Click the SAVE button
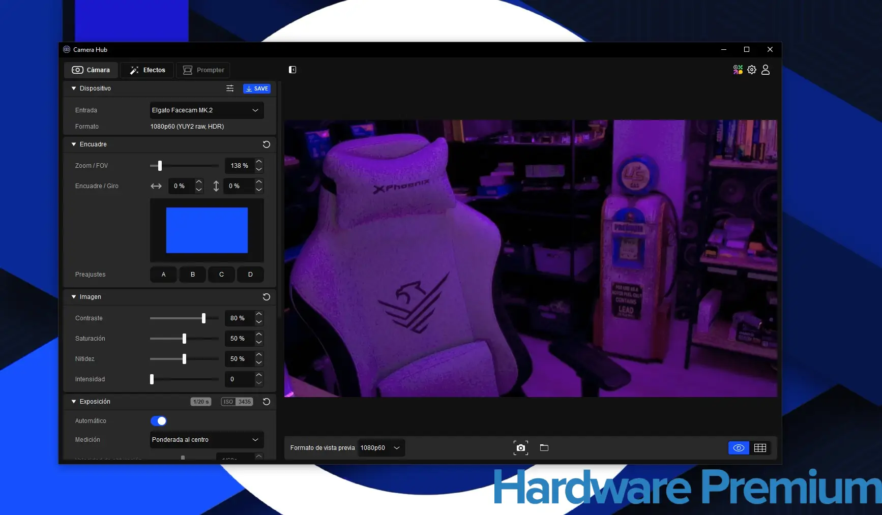The width and height of the screenshot is (882, 515). 257,88
